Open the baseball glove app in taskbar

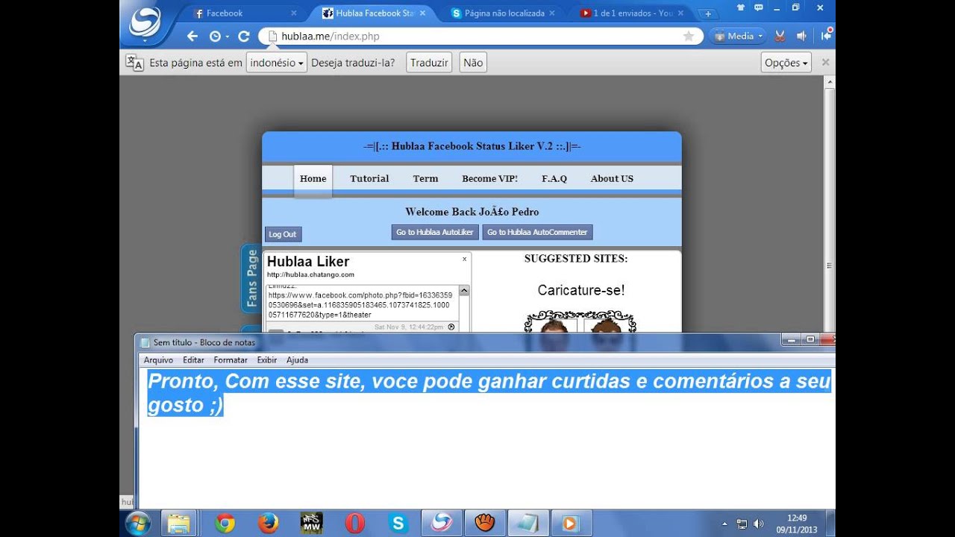pos(485,524)
